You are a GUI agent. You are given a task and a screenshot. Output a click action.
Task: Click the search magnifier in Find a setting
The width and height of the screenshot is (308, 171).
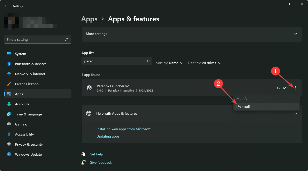67,39
